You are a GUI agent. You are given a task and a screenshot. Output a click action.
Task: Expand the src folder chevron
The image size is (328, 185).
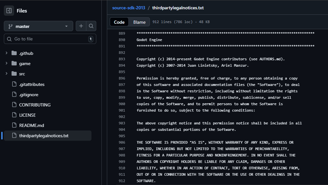(6, 74)
